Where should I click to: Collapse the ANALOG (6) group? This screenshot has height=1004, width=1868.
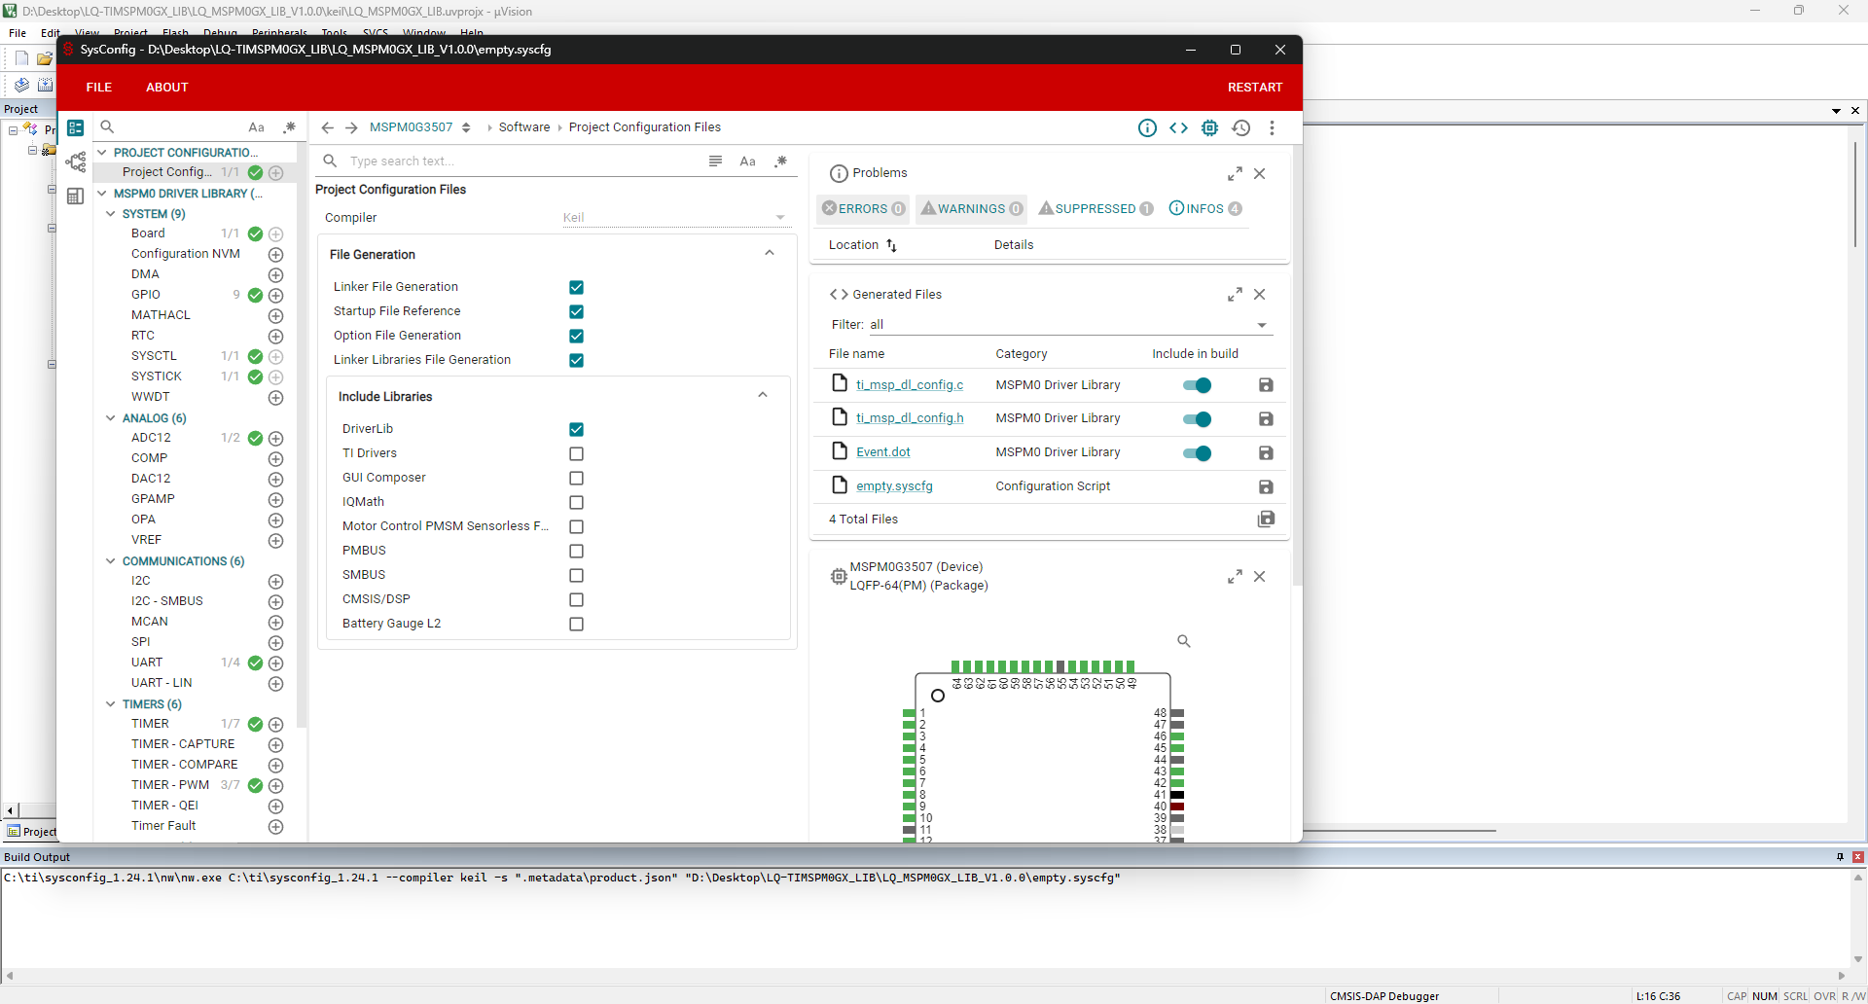pos(111,418)
